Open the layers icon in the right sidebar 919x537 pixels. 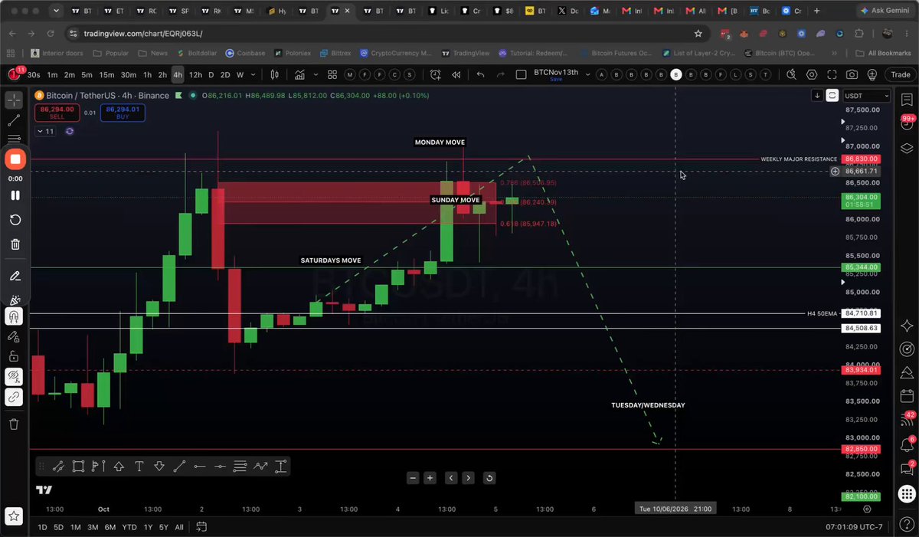tap(907, 148)
